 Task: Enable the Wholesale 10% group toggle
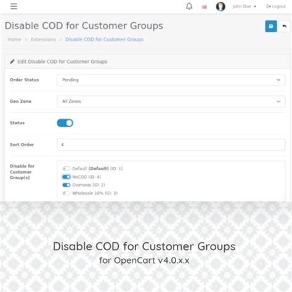pyautogui.click(x=67, y=193)
